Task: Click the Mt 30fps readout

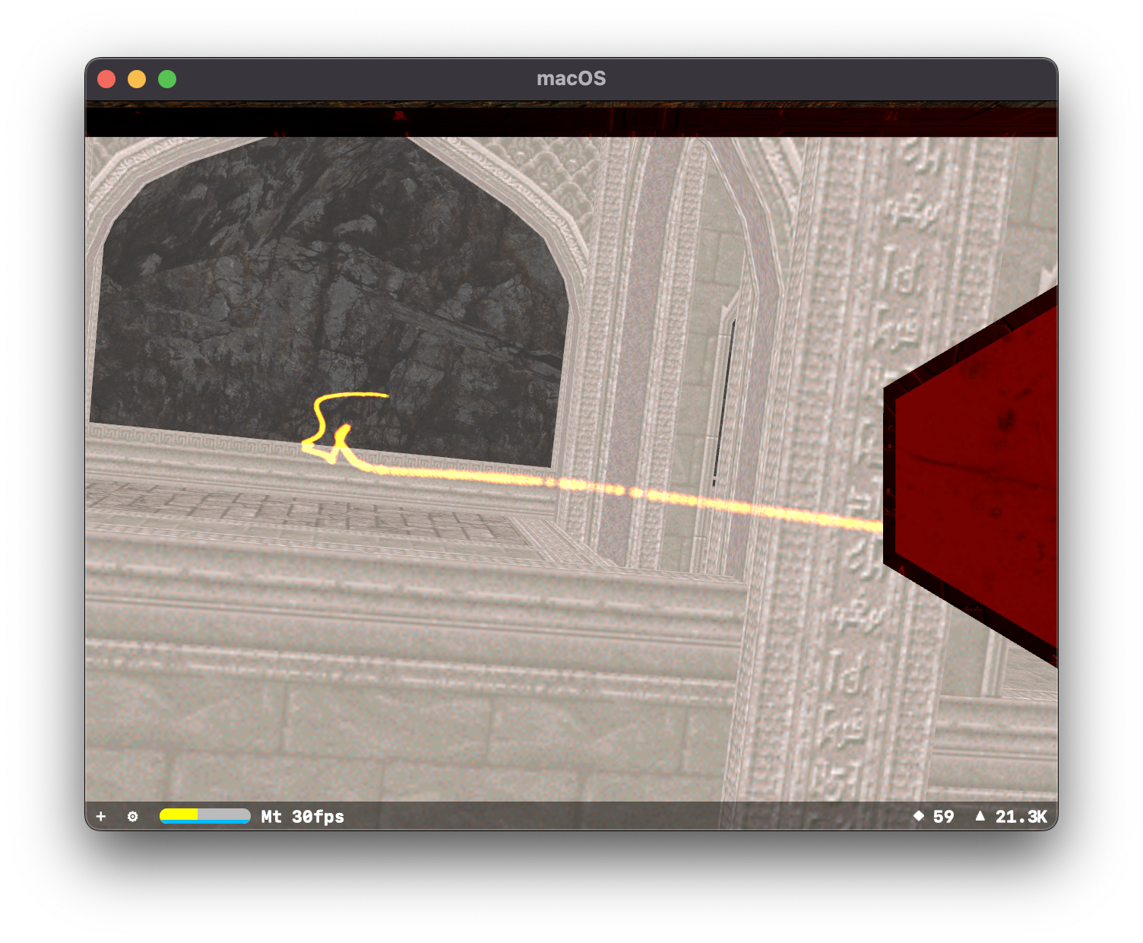Action: (302, 816)
